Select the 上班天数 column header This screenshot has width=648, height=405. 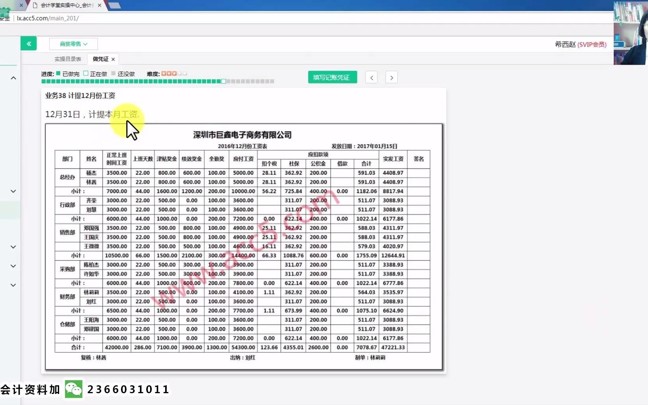(143, 159)
